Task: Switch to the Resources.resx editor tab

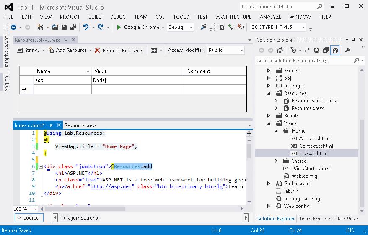Action: [80, 125]
